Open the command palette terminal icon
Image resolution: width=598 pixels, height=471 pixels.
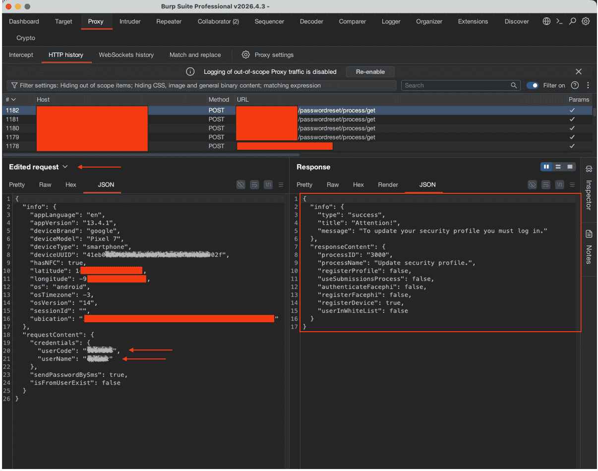click(x=559, y=21)
